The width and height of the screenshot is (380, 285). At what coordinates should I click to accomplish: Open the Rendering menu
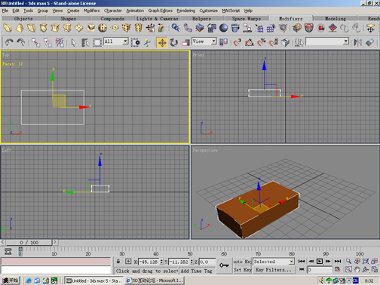coord(185,11)
